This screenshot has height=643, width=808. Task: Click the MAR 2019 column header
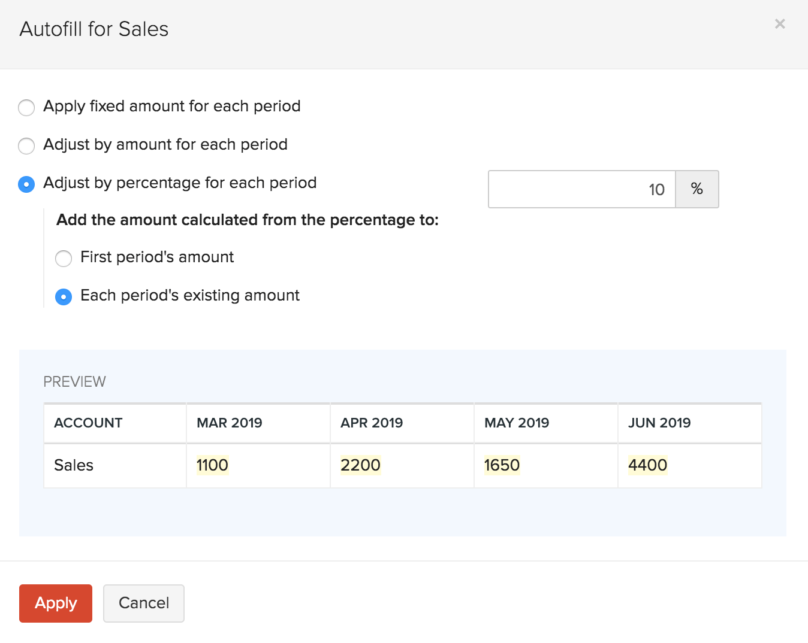(x=230, y=423)
